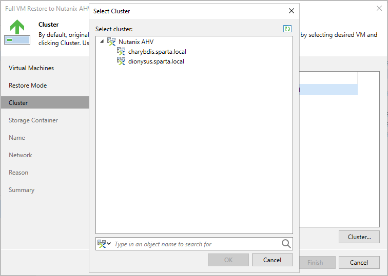Go to Storage Container wizard step

(33, 120)
